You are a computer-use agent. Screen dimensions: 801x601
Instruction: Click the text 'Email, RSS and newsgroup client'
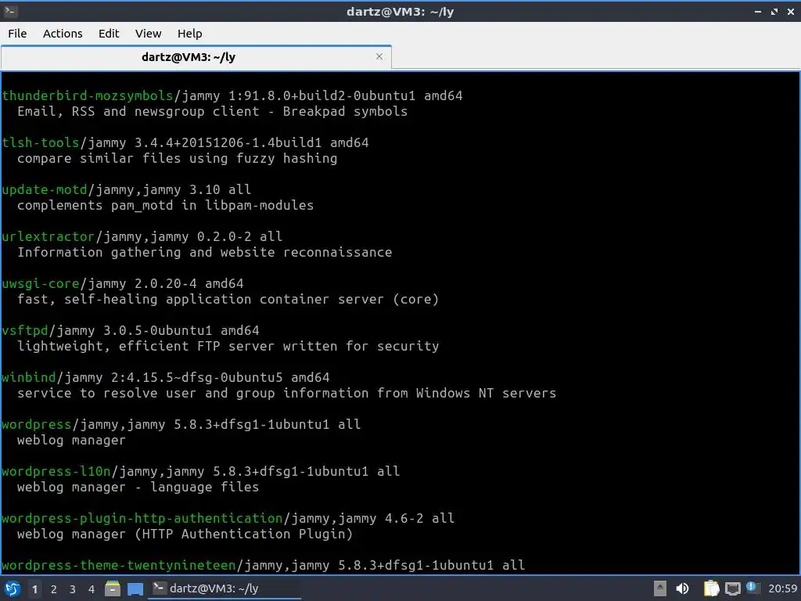coord(138,111)
